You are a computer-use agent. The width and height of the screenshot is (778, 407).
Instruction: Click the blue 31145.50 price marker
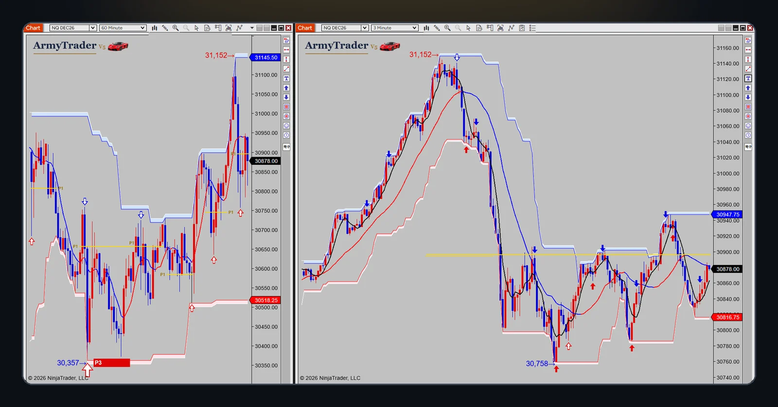[265, 57]
